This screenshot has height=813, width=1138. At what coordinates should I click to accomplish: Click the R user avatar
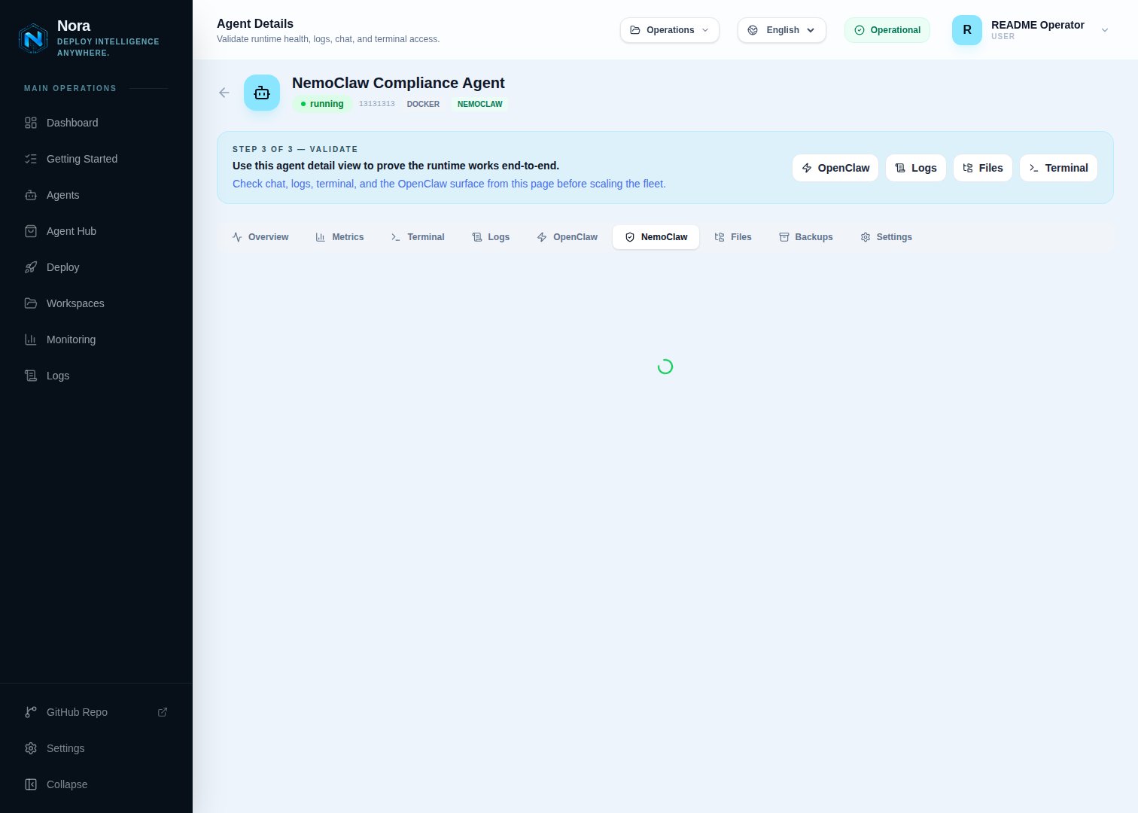(x=967, y=30)
